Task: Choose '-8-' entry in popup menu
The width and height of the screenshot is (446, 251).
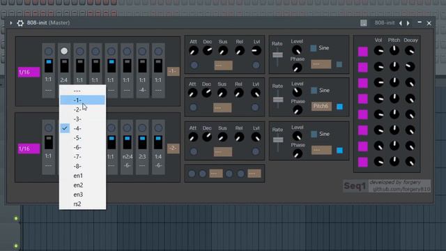Action: coord(82,166)
